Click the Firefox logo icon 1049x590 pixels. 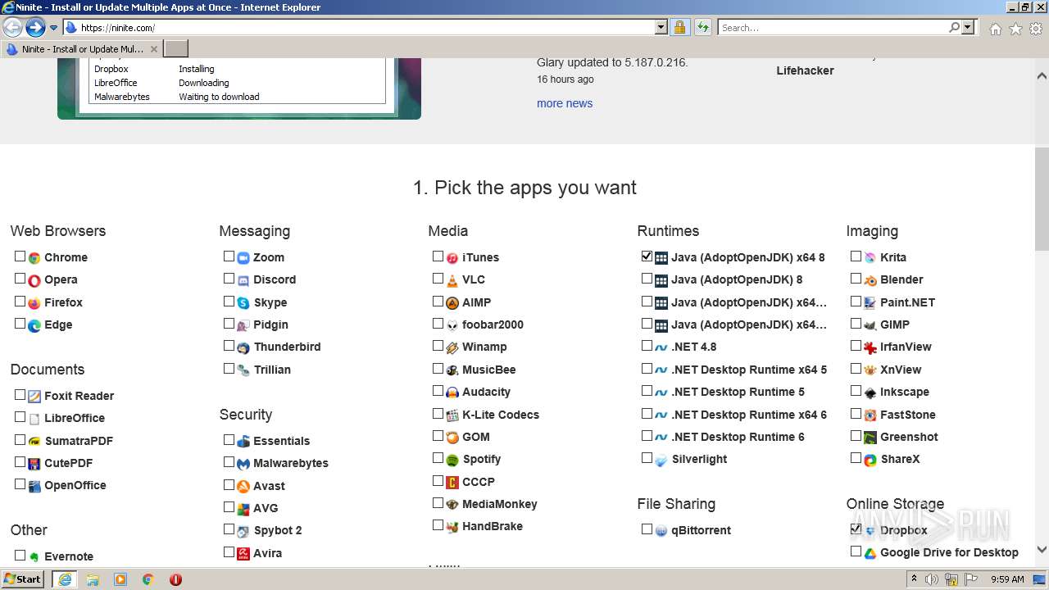pyautogui.click(x=34, y=302)
